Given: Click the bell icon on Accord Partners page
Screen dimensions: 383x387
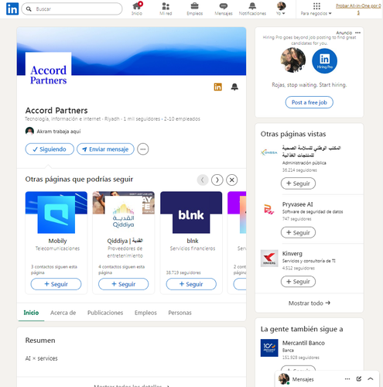Looking at the screenshot, I should click(234, 87).
